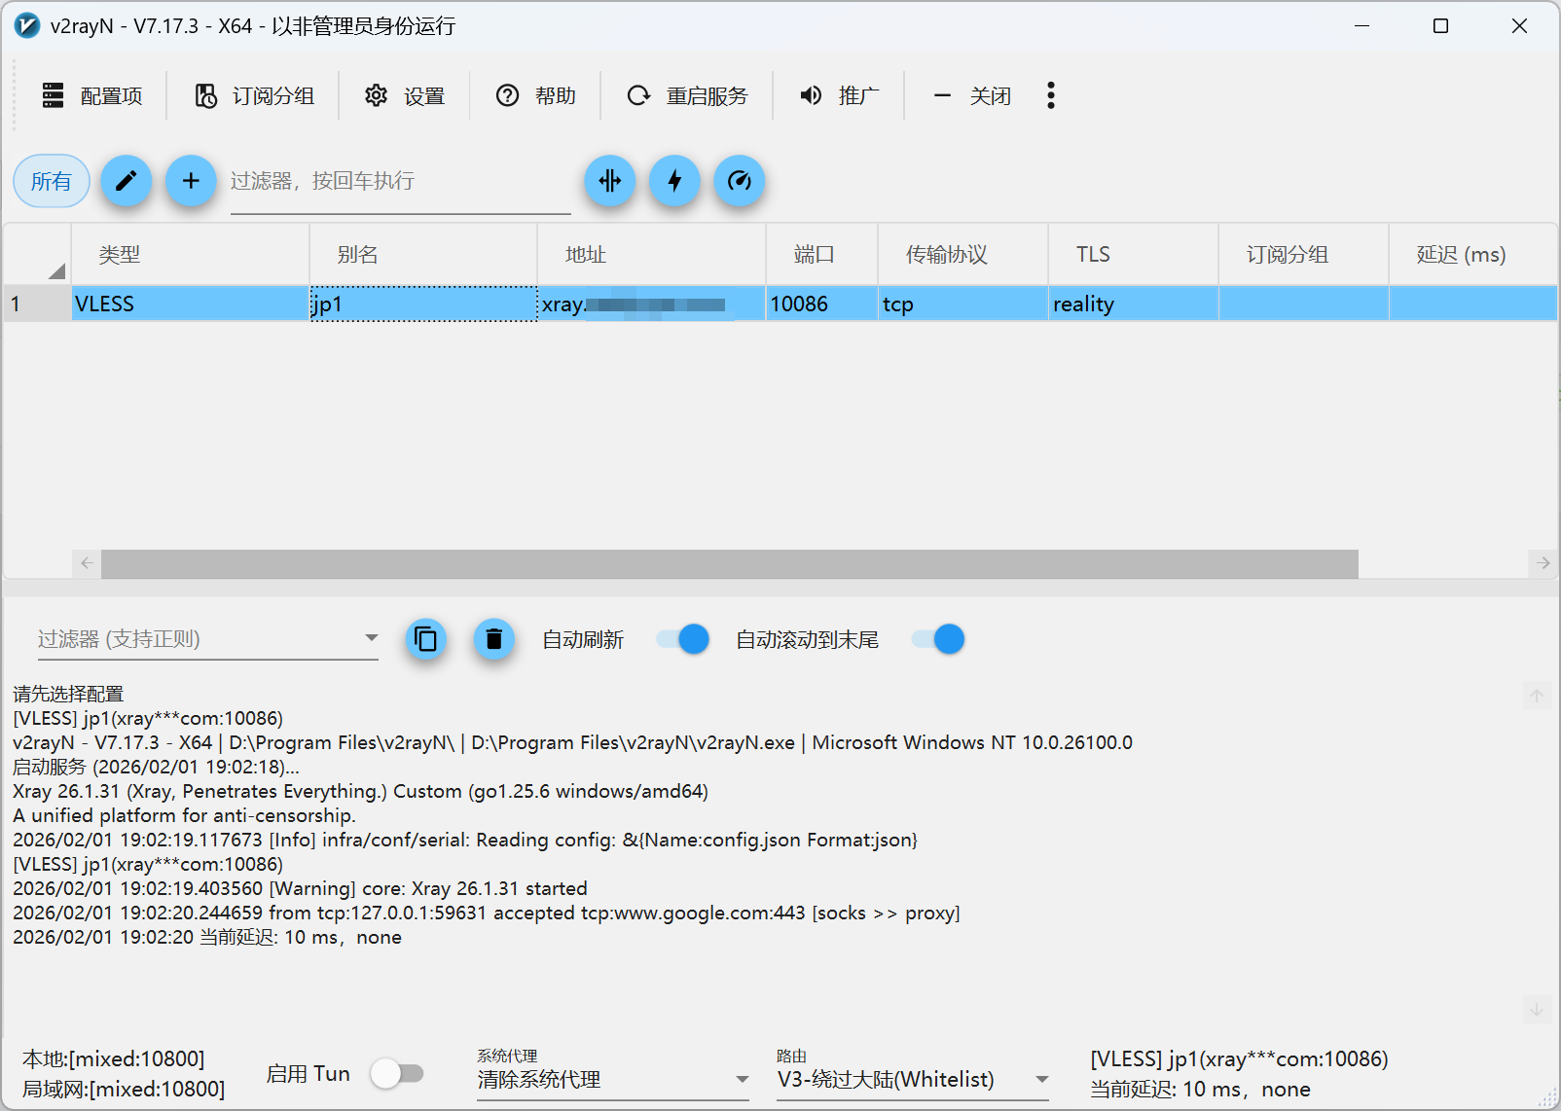Click the 局域网:[mixed:10800] status text

tap(124, 1089)
